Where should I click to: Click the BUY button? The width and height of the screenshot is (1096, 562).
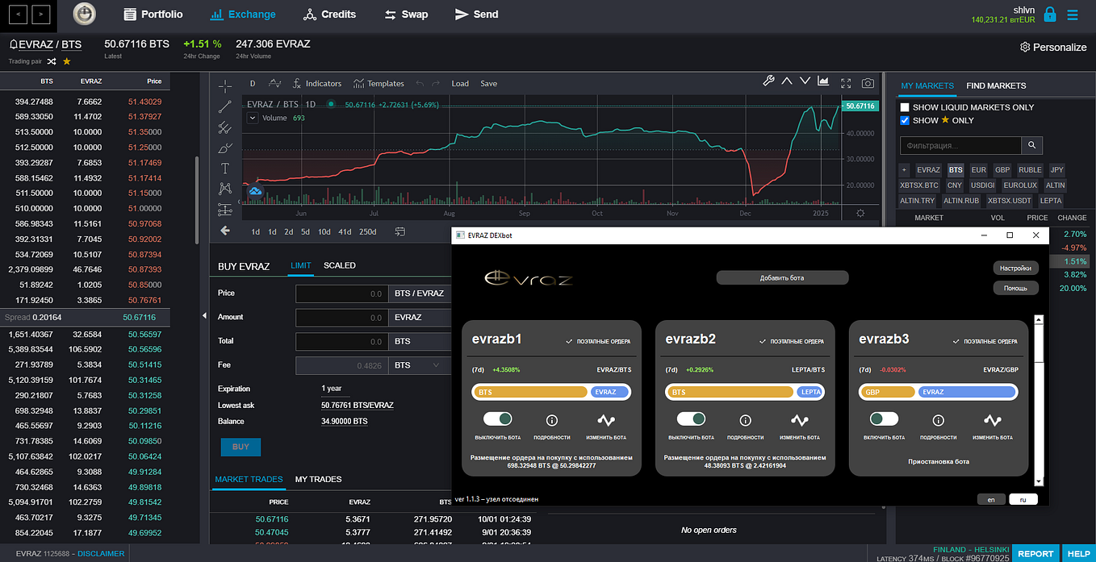241,446
